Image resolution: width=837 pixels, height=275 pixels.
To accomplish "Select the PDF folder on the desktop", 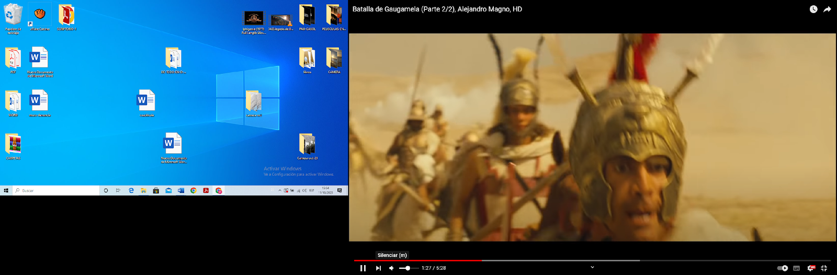I will pos(13,60).
